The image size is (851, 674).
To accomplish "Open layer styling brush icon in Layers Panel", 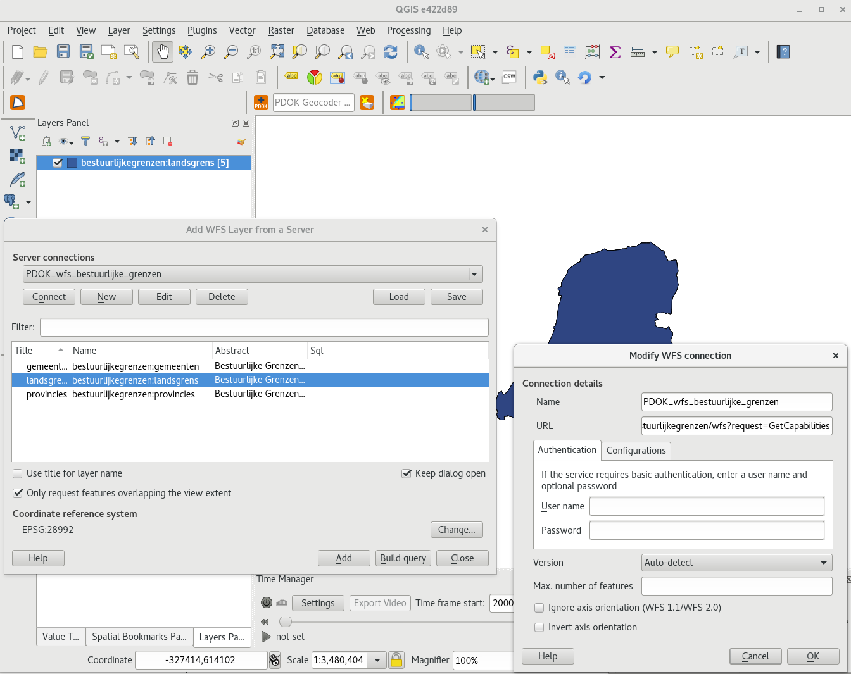I will click(241, 141).
